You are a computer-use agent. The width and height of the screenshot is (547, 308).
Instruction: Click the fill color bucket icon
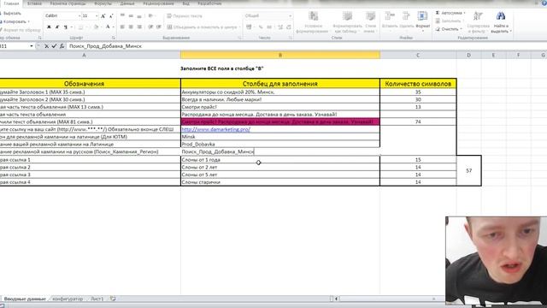click(x=97, y=27)
